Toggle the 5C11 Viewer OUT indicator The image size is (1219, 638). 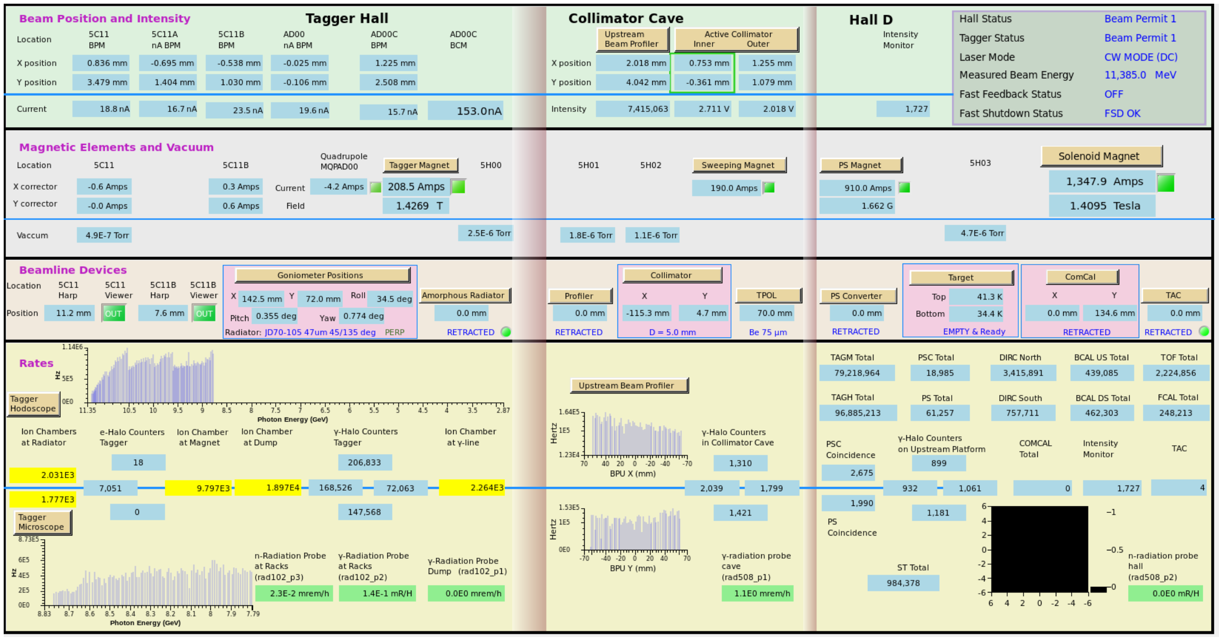click(x=114, y=313)
